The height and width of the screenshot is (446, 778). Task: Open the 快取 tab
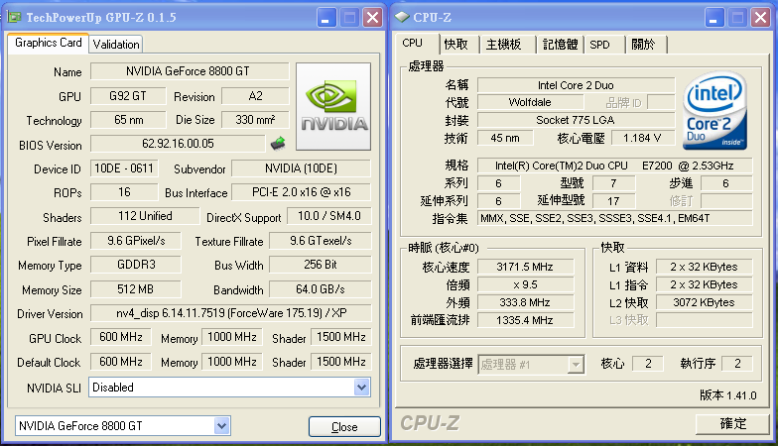point(455,45)
